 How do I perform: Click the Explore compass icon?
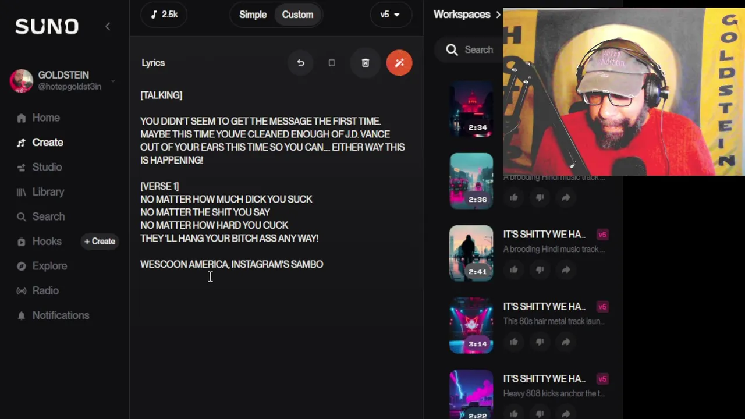pos(22,266)
